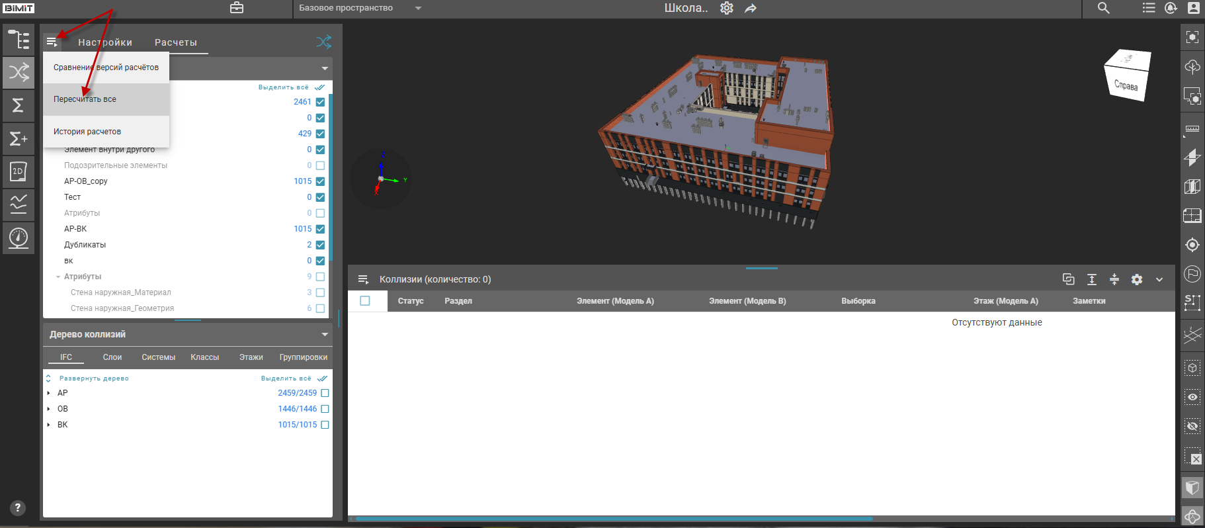Open История расчетов menu entry
Screen dimensions: 1205x528
click(87, 132)
